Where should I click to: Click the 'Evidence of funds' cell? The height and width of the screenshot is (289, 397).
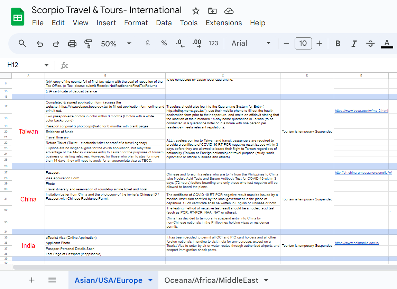click(x=105, y=132)
